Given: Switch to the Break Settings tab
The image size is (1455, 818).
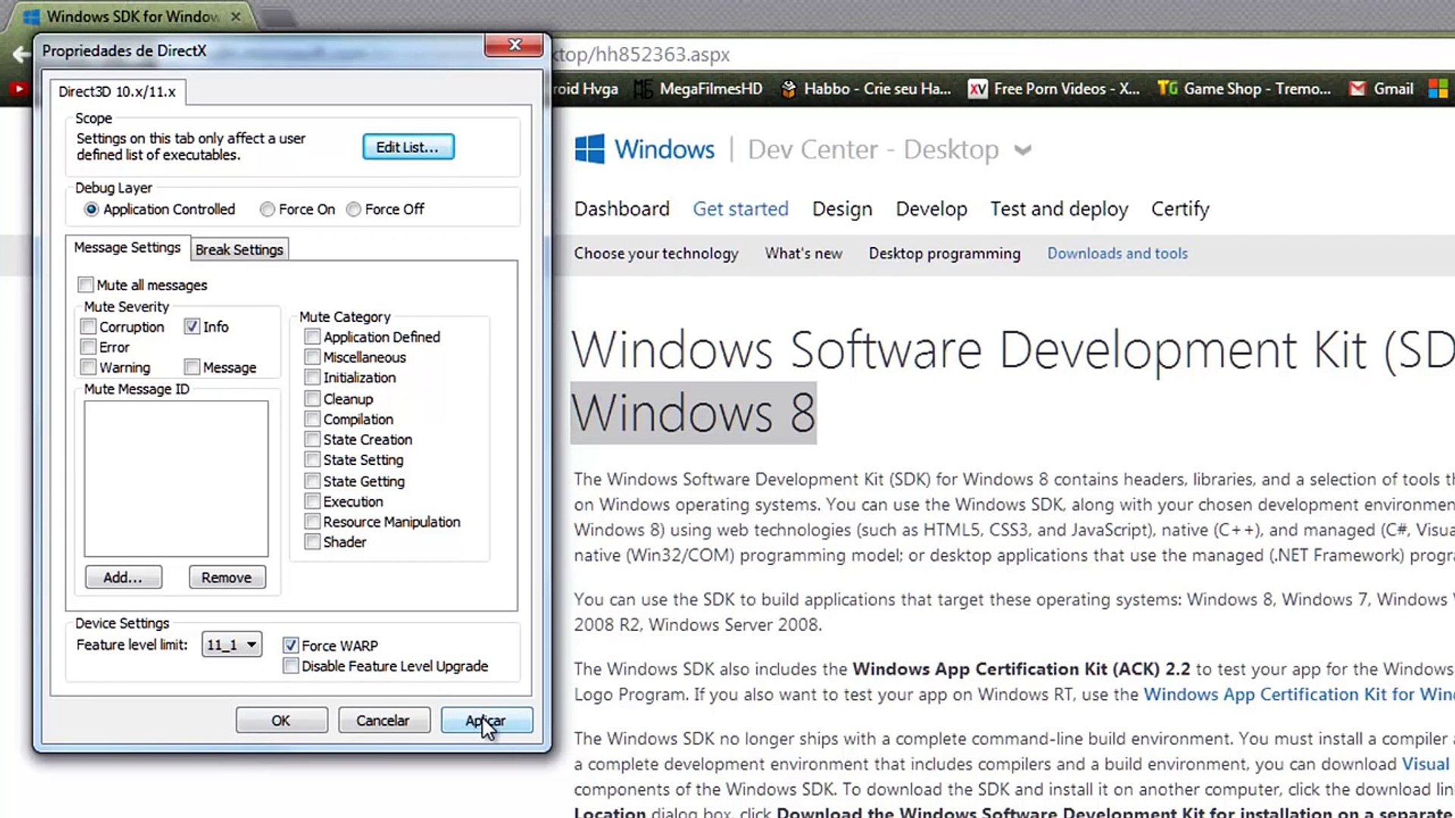Looking at the screenshot, I should pos(239,249).
